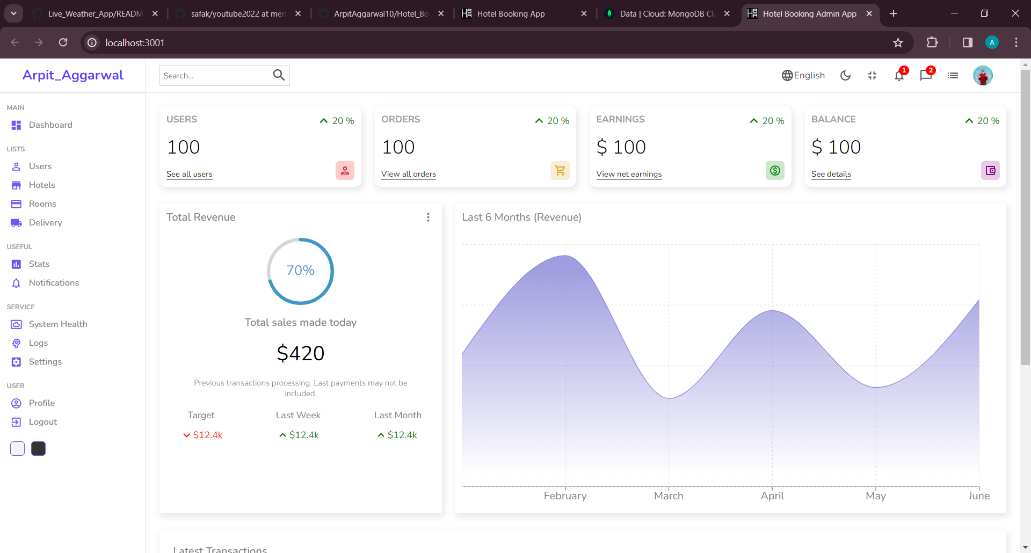Click the fullscreen exit icon in navbar

click(x=872, y=76)
